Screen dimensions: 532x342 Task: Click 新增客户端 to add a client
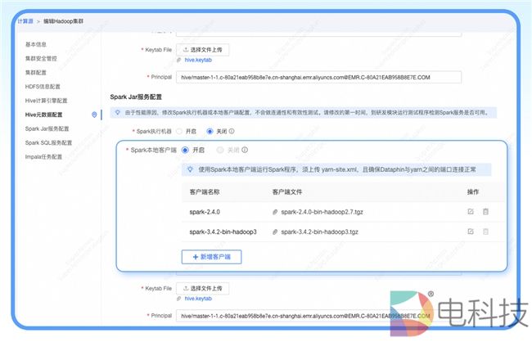(211, 257)
